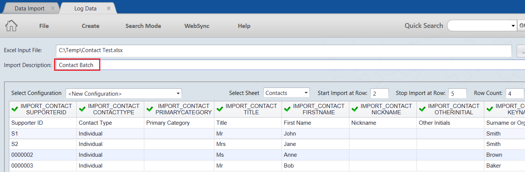Browse for Excel input file button
The image size is (525, 172).
point(521,51)
